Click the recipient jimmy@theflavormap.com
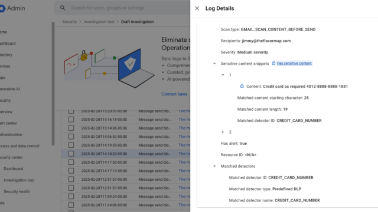 (x=266, y=41)
